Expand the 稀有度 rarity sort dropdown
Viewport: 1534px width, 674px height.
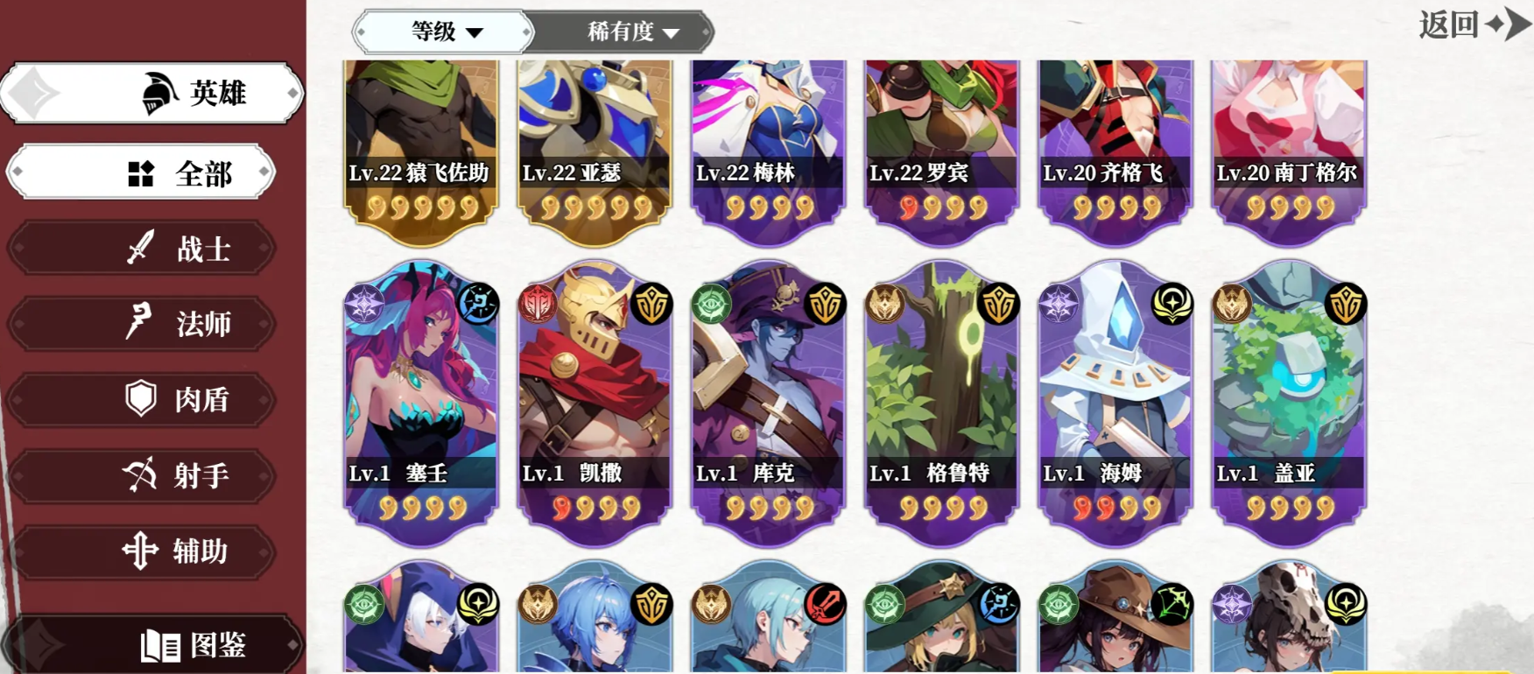click(623, 32)
